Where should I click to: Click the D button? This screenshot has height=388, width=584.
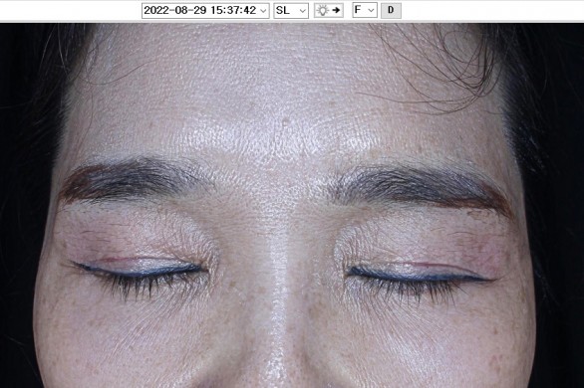click(391, 10)
